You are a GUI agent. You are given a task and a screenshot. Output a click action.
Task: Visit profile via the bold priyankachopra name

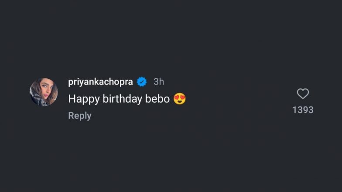tap(101, 81)
